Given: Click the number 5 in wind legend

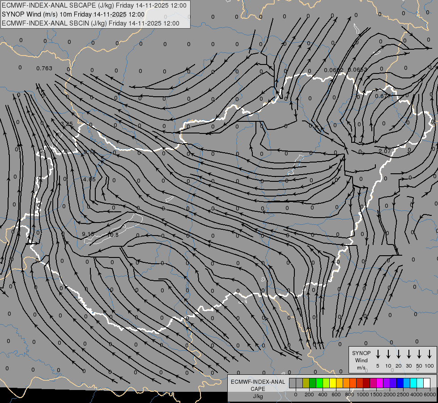Looking at the screenshot, I should [x=378, y=366].
